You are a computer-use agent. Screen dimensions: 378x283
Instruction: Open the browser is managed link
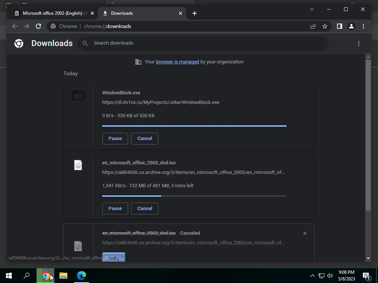(x=177, y=62)
